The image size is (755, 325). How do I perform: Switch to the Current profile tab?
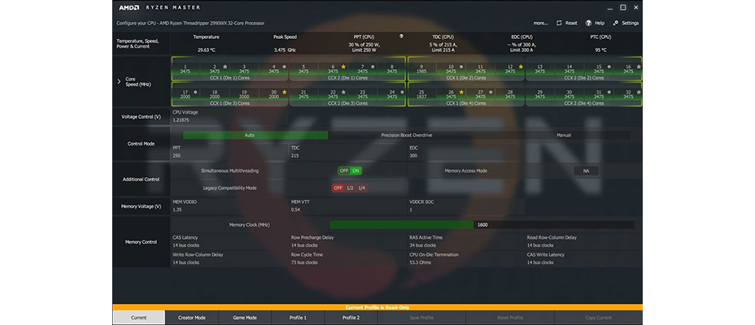tap(138, 318)
